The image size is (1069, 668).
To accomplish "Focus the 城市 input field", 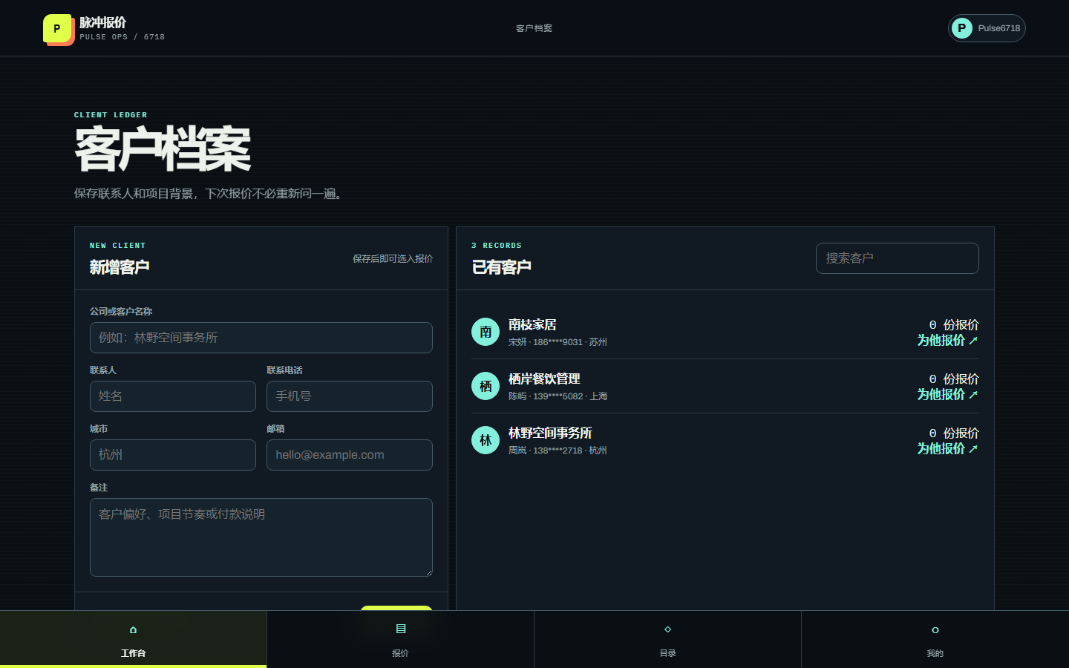I will click(173, 455).
